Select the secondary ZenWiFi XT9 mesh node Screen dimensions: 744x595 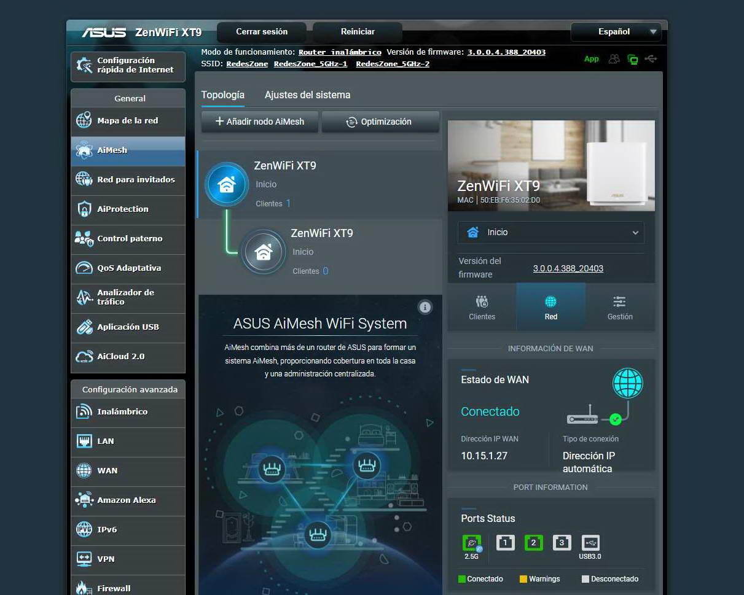[264, 252]
